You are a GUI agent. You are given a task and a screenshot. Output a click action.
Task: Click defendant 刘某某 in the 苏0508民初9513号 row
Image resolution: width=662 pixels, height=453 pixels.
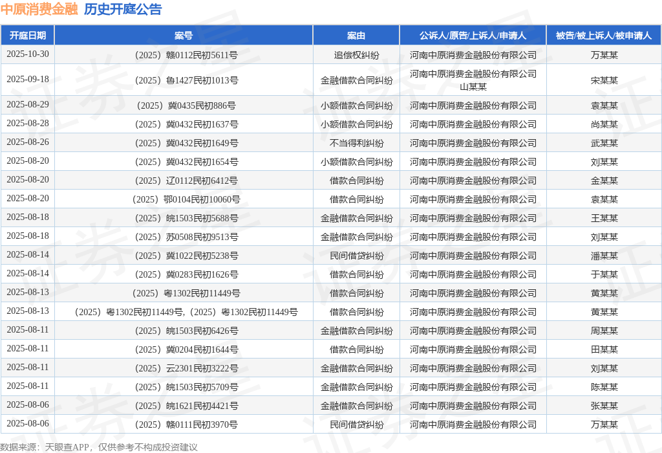coord(604,237)
